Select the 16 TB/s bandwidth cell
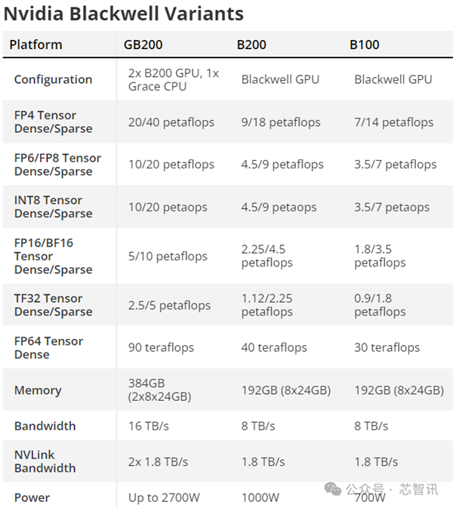The width and height of the screenshot is (453, 508). point(148,426)
